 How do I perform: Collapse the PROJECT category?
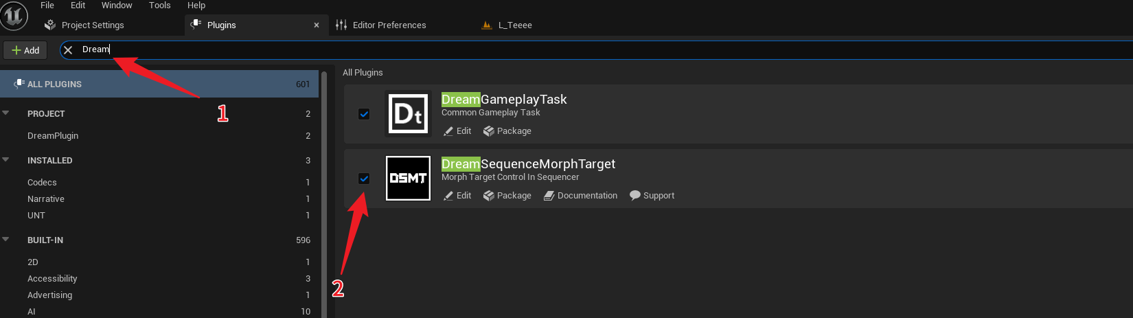[6, 113]
